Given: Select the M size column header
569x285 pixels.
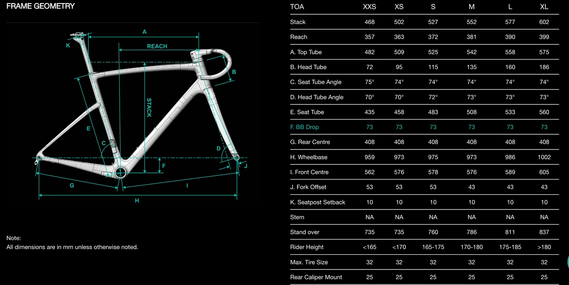Looking at the screenshot, I should click(x=472, y=7).
